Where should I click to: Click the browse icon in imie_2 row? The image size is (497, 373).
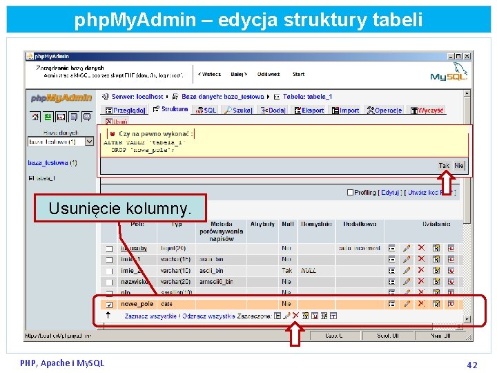tap(392, 271)
